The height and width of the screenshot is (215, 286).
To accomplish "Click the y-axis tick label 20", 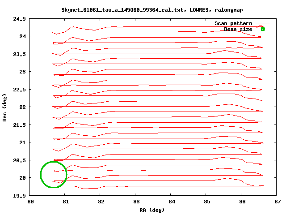I will [23, 178].
